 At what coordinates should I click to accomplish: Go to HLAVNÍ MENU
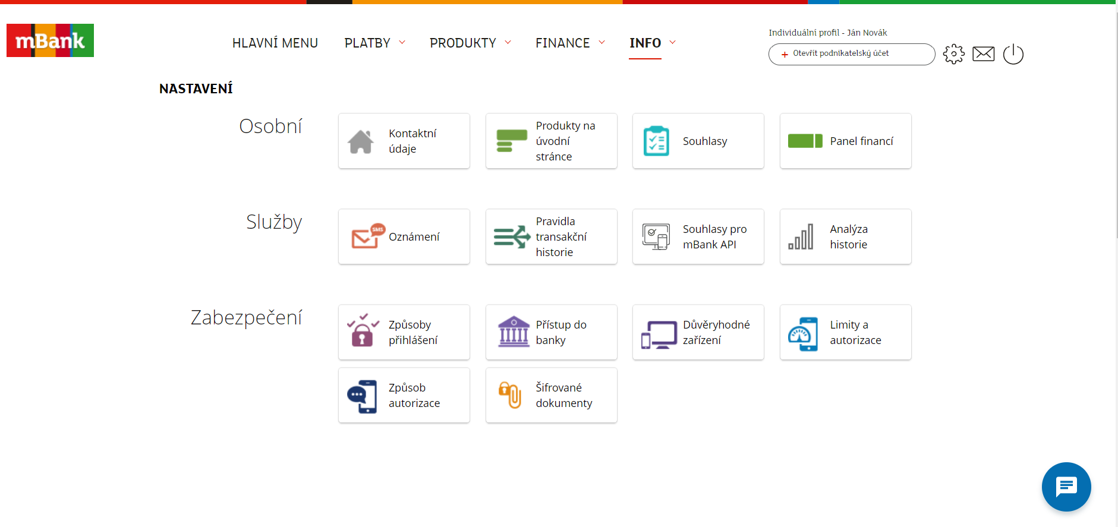tap(275, 43)
